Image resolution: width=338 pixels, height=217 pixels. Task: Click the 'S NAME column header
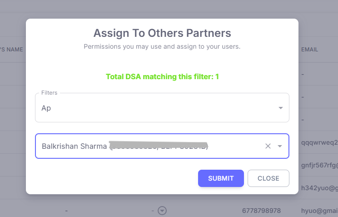pos(12,49)
